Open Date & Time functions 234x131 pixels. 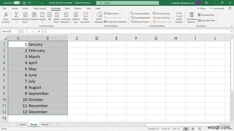(57, 18)
